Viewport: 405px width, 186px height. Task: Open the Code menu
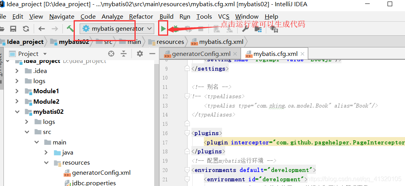[88, 17]
